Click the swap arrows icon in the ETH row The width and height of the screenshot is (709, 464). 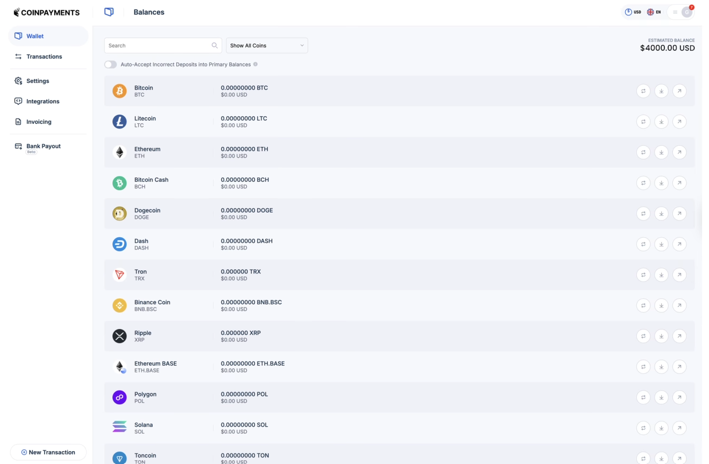643,152
